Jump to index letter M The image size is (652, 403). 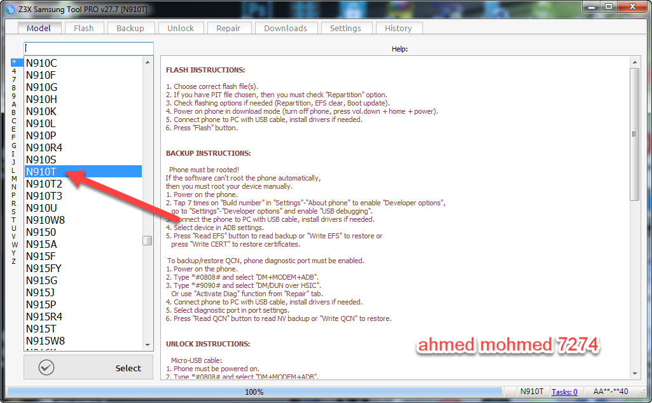point(14,179)
